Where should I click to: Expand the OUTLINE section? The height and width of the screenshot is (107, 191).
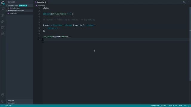(11, 100)
